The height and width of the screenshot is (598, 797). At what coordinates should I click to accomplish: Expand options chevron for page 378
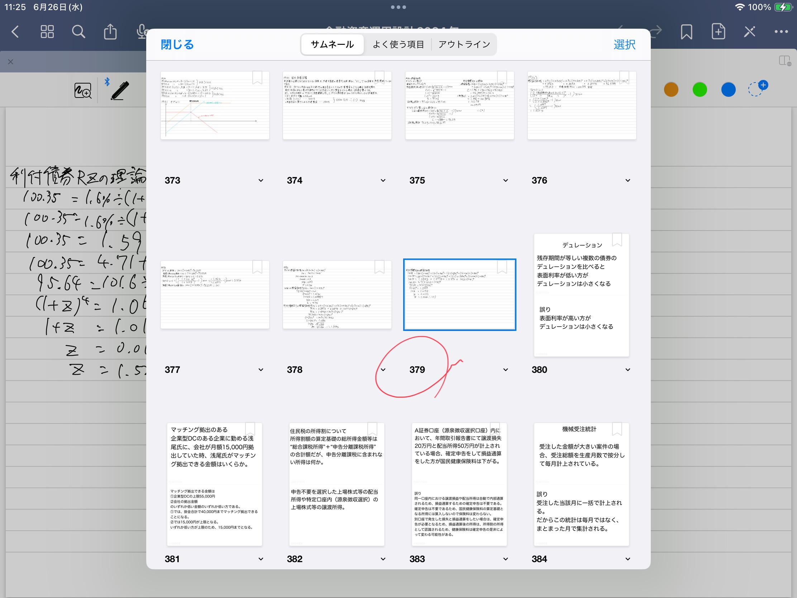point(383,370)
